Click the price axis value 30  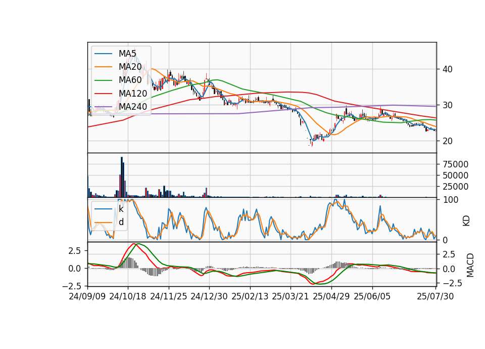[x=448, y=105]
